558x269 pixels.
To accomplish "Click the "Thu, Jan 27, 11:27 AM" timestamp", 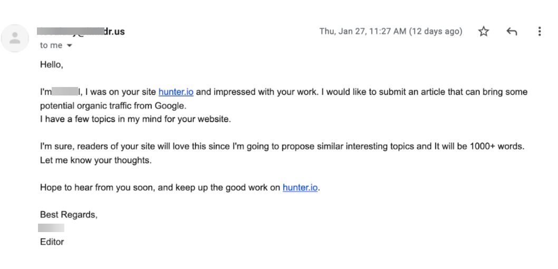I will tap(390, 32).
